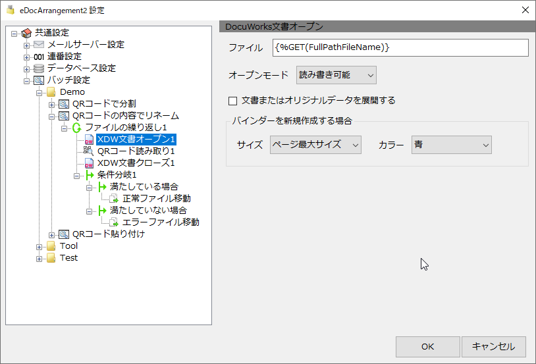Expand the データベース設定 node
Image resolution: width=536 pixels, height=364 pixels.
[x=26, y=69]
